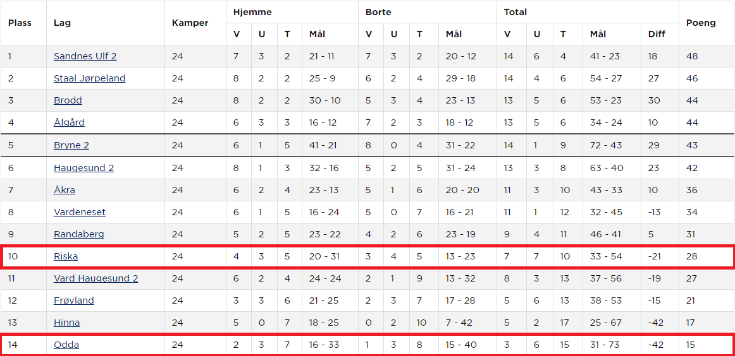Open the Randaberg team link
Image resolution: width=735 pixels, height=356 pixels.
pyautogui.click(x=78, y=234)
